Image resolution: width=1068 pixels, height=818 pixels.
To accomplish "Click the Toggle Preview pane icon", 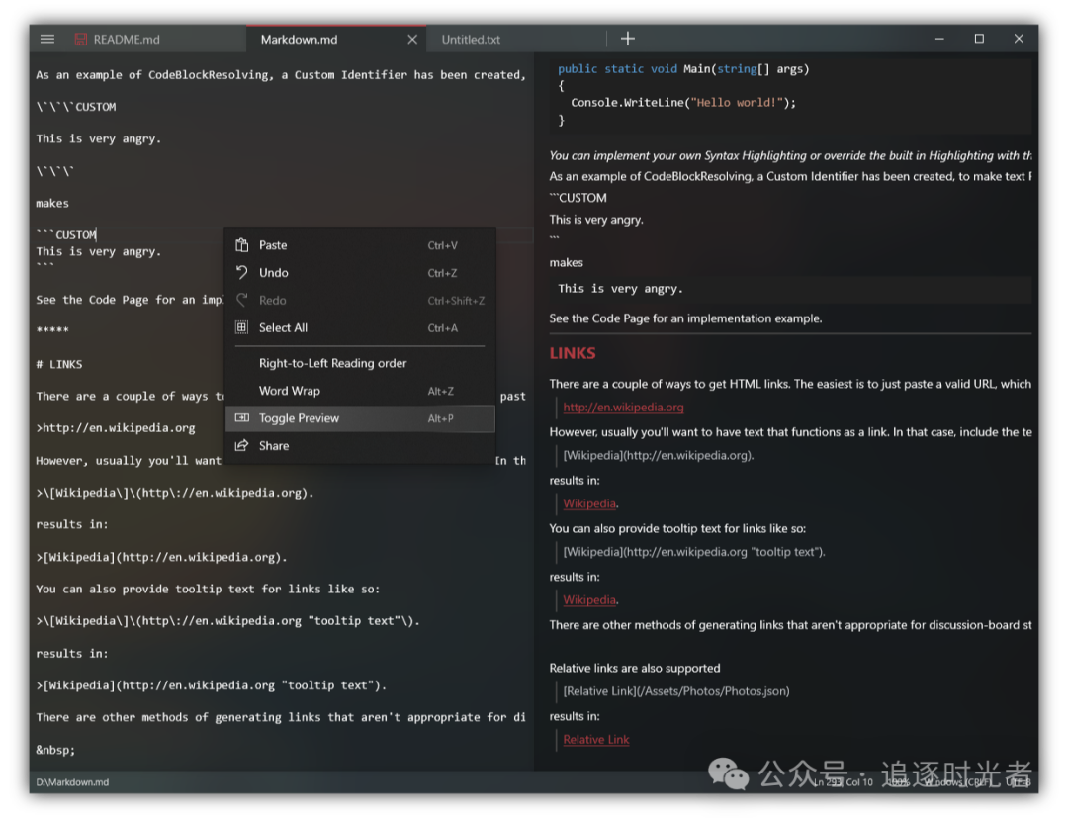I will tap(242, 418).
